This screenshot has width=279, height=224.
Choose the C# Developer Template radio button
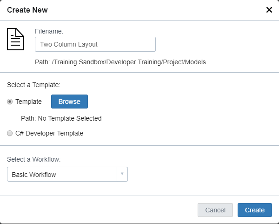(x=10, y=133)
